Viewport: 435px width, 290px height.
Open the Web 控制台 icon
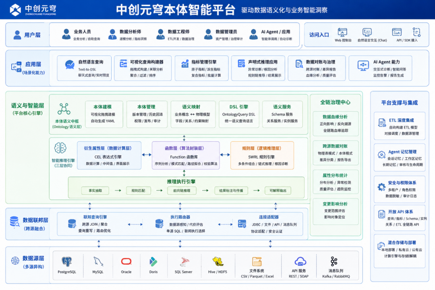click(x=342, y=33)
